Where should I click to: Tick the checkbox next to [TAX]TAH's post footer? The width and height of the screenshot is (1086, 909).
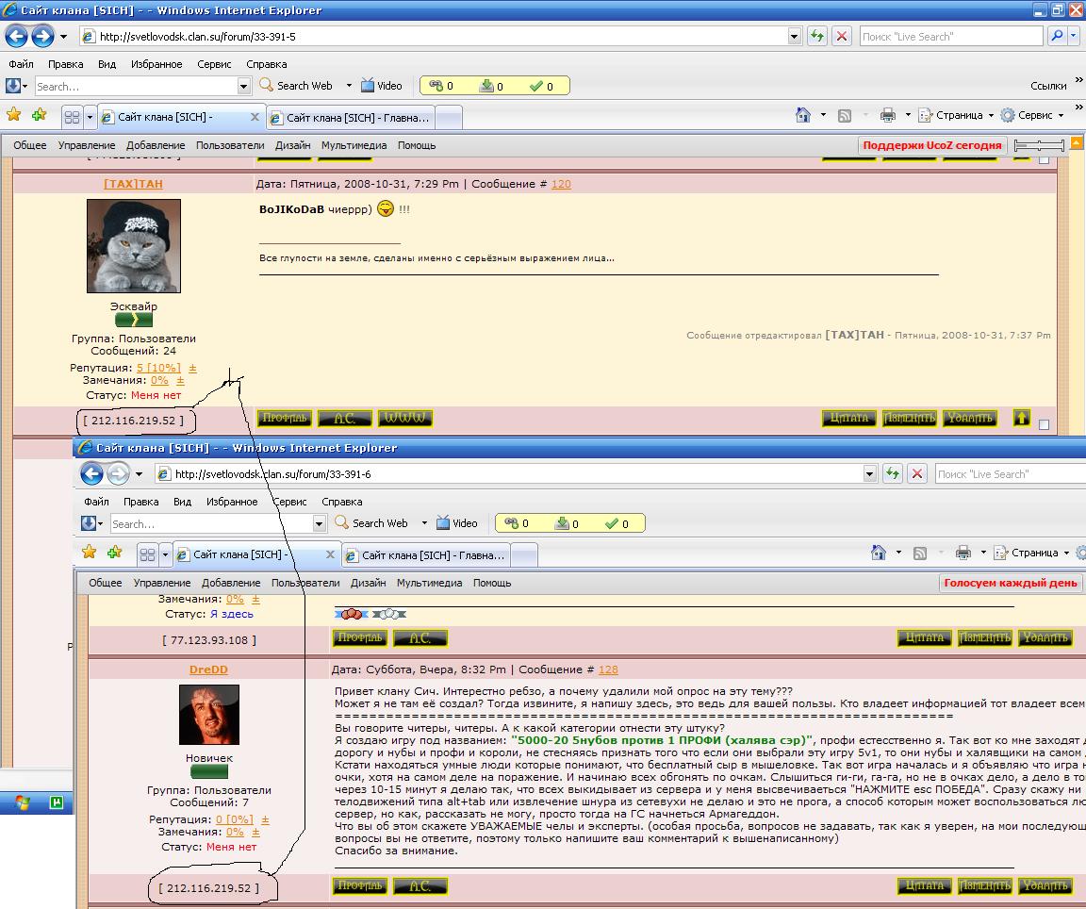1044,424
